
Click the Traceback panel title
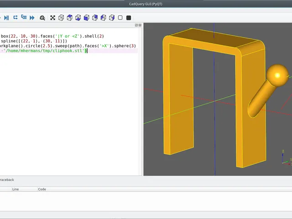point(7,180)
